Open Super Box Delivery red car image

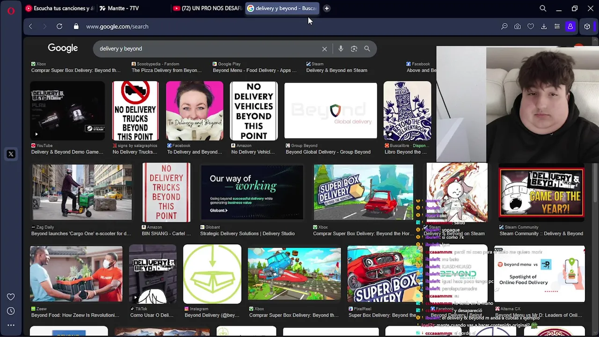(364, 192)
